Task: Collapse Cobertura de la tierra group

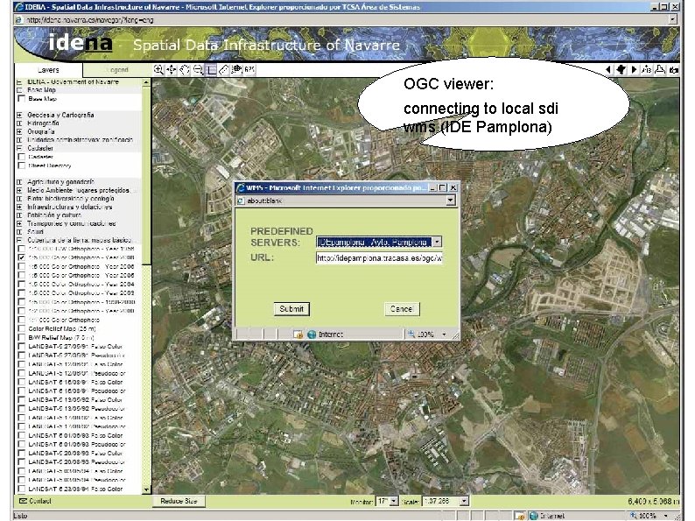Action: pyautogui.click(x=19, y=240)
